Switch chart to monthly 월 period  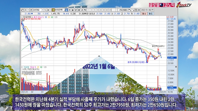[73, 10]
